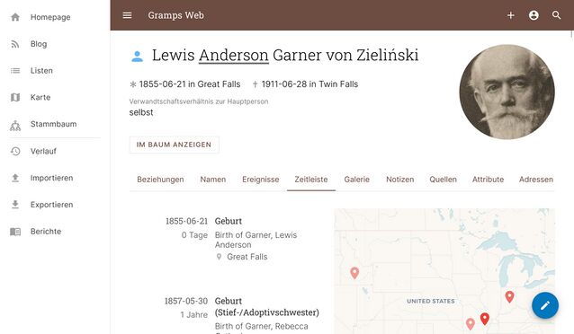Screen dimensions: 574x334
Task: Click the map pin in the northwest
Action: coord(354,273)
